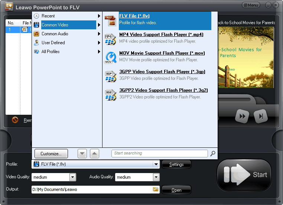The height and width of the screenshot is (205, 283).
Task: Expand the Audio Quality dropdown
Action: point(156,177)
